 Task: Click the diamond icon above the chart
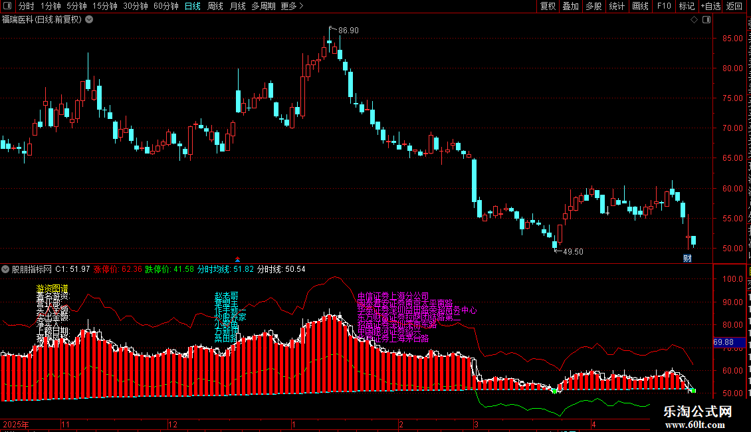(x=694, y=20)
